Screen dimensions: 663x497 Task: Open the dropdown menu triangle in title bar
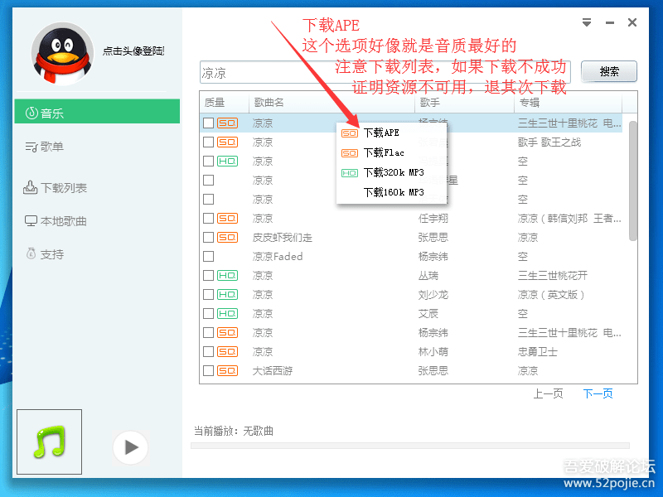(x=587, y=22)
